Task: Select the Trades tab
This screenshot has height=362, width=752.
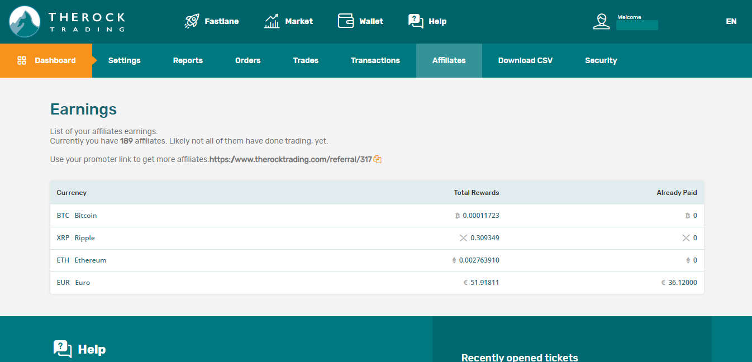Action: pos(306,60)
